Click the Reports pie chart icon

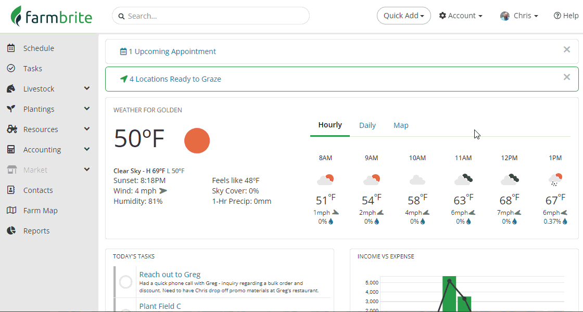(11, 231)
